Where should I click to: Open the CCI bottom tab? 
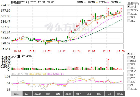pyautogui.click(x=89, y=94)
